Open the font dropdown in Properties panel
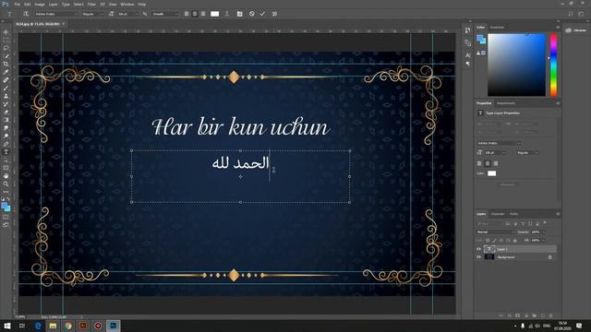 [x=499, y=144]
